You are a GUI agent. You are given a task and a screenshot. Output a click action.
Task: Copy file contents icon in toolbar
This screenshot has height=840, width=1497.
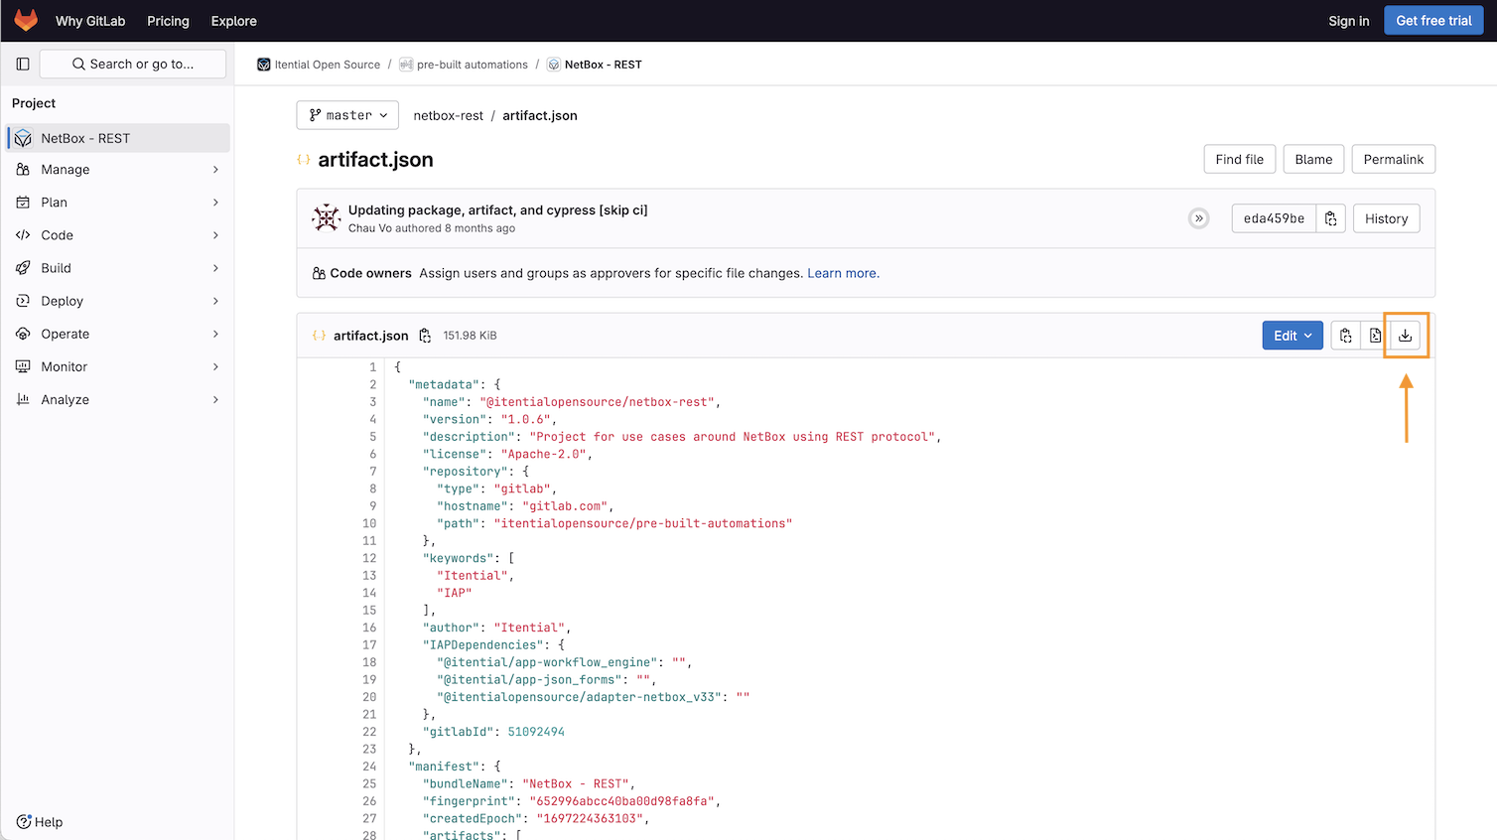pyautogui.click(x=1345, y=336)
